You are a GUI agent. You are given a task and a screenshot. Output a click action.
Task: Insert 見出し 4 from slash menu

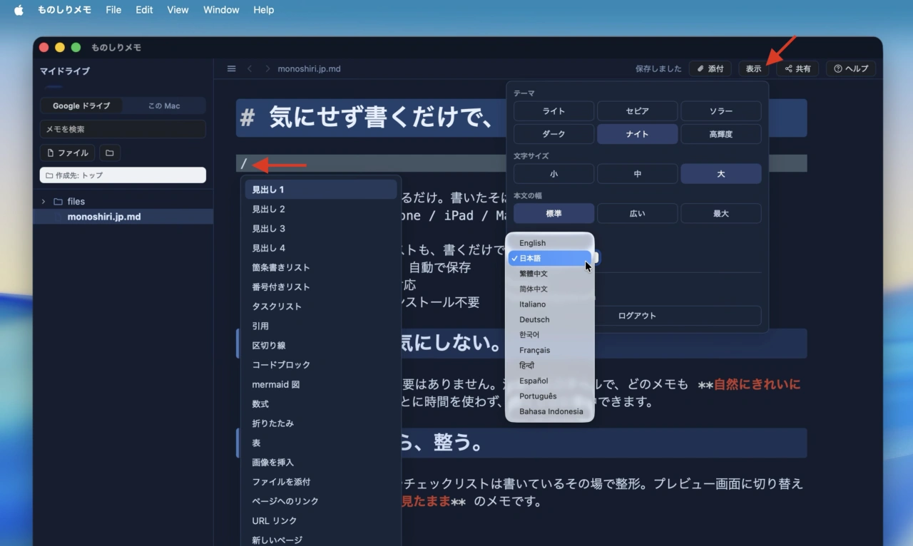click(x=321, y=248)
